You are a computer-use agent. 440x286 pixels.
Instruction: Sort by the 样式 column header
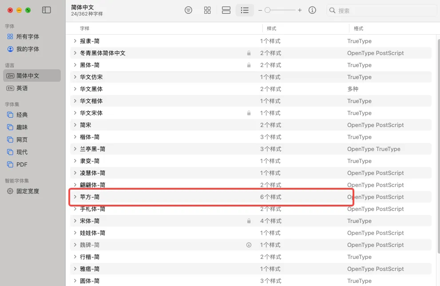pyautogui.click(x=271, y=28)
